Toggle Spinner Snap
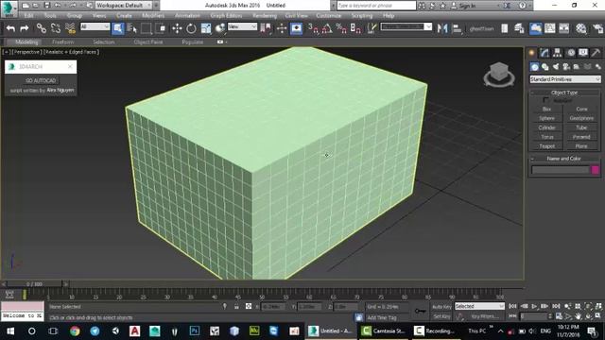605x340 pixels. 355,28
